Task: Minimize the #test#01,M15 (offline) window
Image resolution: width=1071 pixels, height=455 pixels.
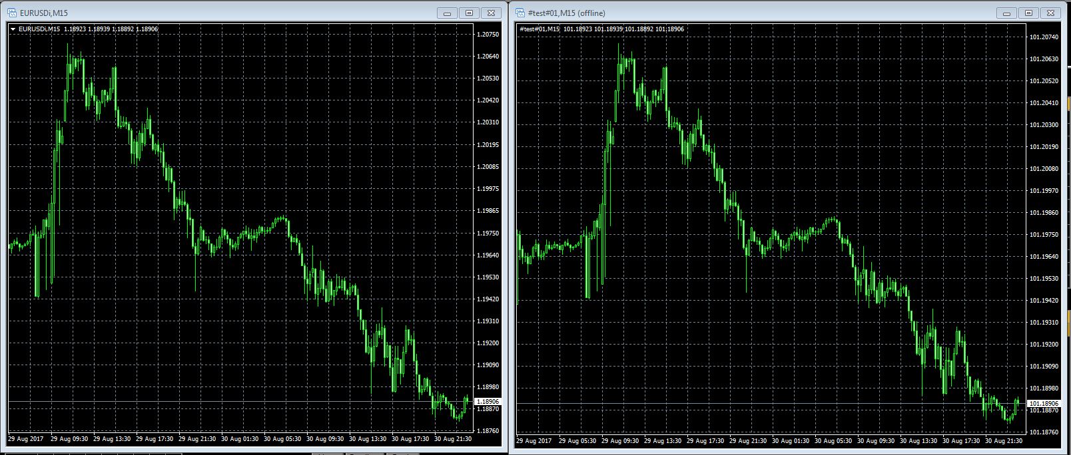Action: click(x=1006, y=13)
